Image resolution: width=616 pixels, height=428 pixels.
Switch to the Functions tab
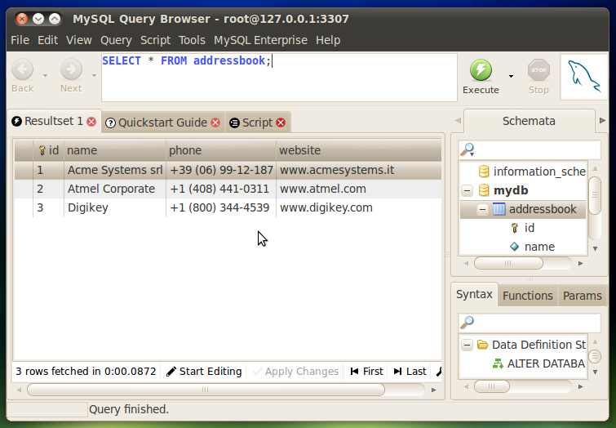[x=528, y=296]
